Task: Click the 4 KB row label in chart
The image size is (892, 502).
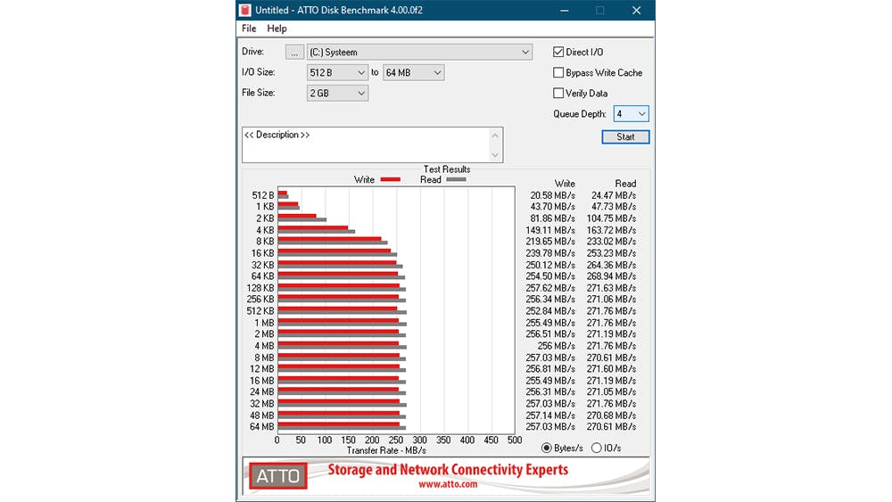Action: click(265, 230)
